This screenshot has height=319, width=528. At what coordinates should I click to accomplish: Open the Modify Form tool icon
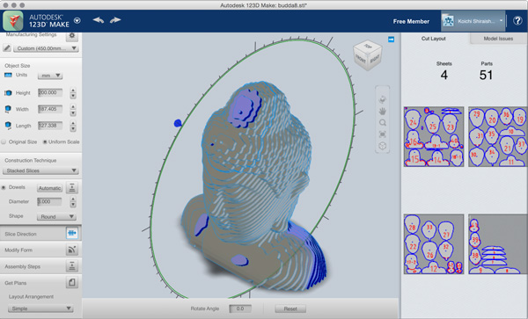click(72, 250)
